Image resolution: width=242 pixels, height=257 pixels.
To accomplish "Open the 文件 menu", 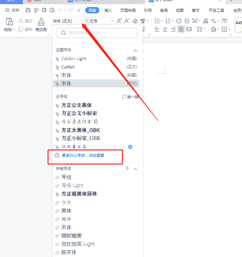I will tap(12, 10).
